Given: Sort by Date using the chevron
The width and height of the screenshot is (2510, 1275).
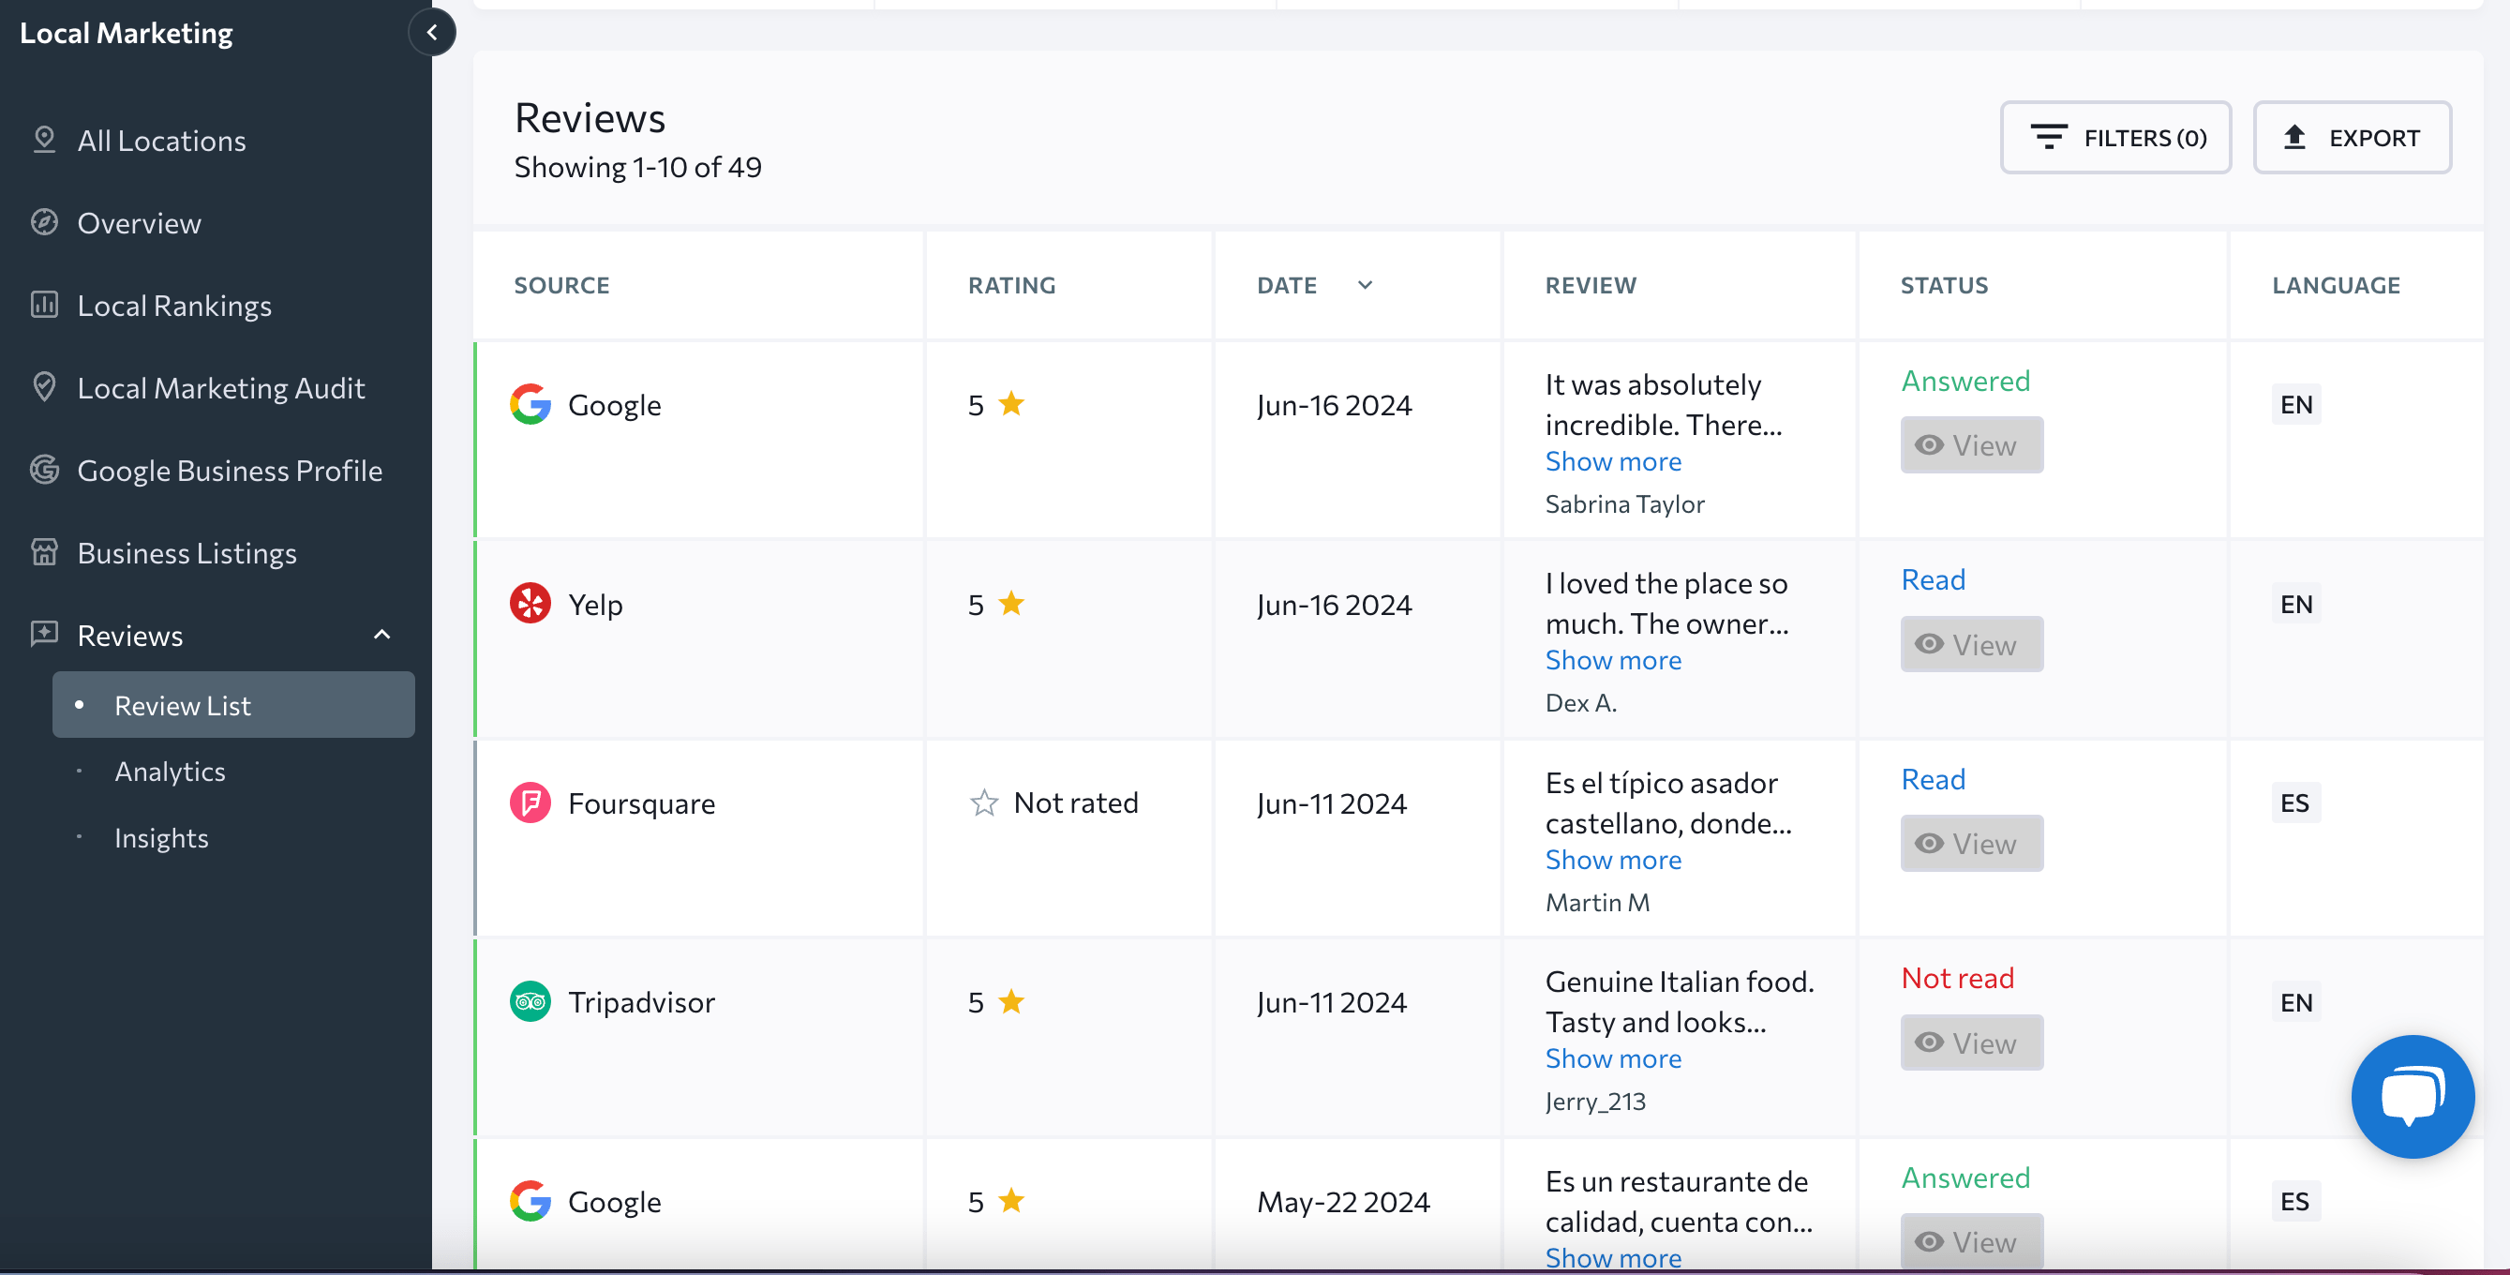Looking at the screenshot, I should (1365, 285).
